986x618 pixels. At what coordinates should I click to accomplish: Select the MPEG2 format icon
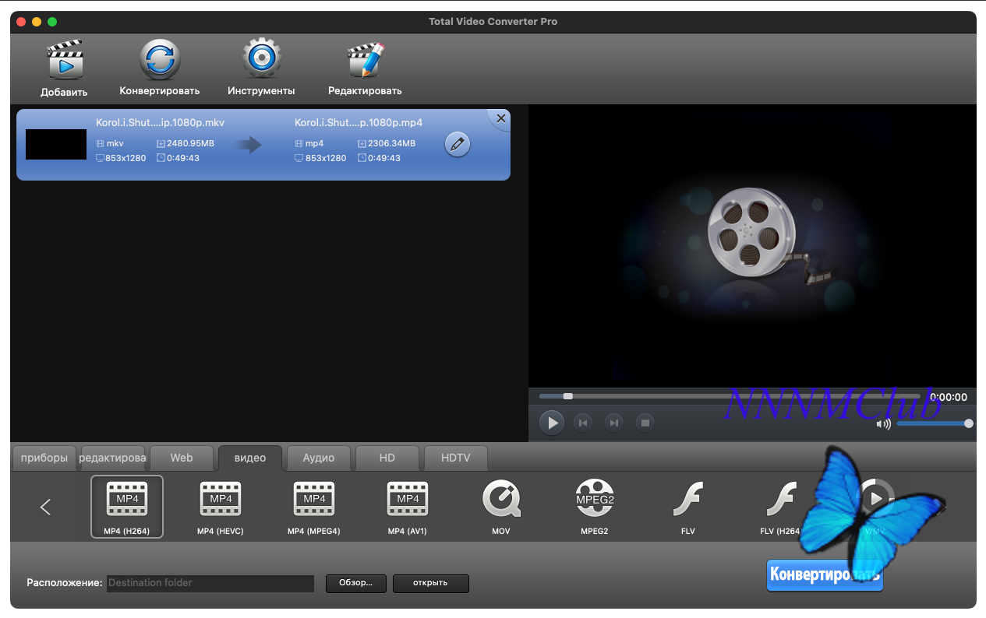point(595,500)
